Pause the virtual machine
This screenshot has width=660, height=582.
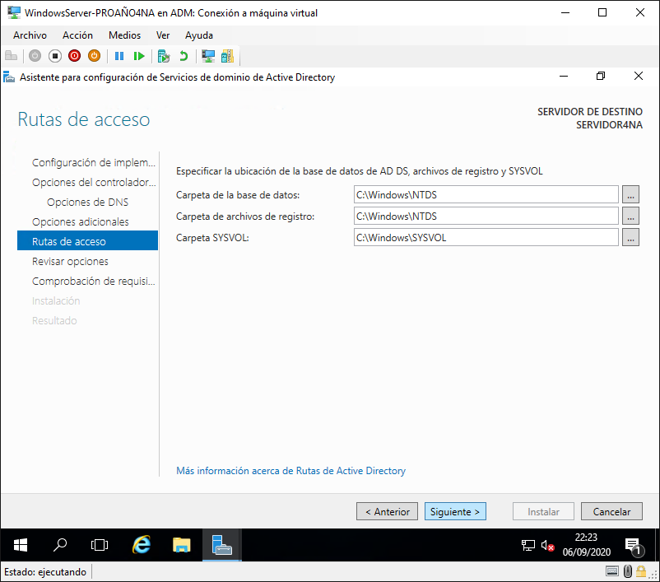point(119,56)
